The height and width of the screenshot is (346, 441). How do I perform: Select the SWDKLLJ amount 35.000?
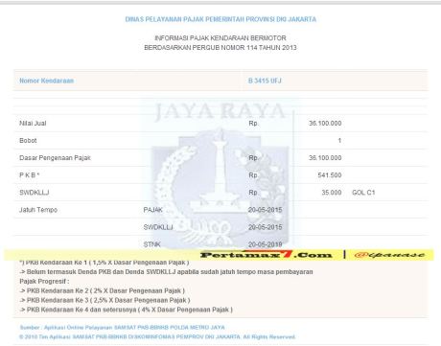pos(332,193)
